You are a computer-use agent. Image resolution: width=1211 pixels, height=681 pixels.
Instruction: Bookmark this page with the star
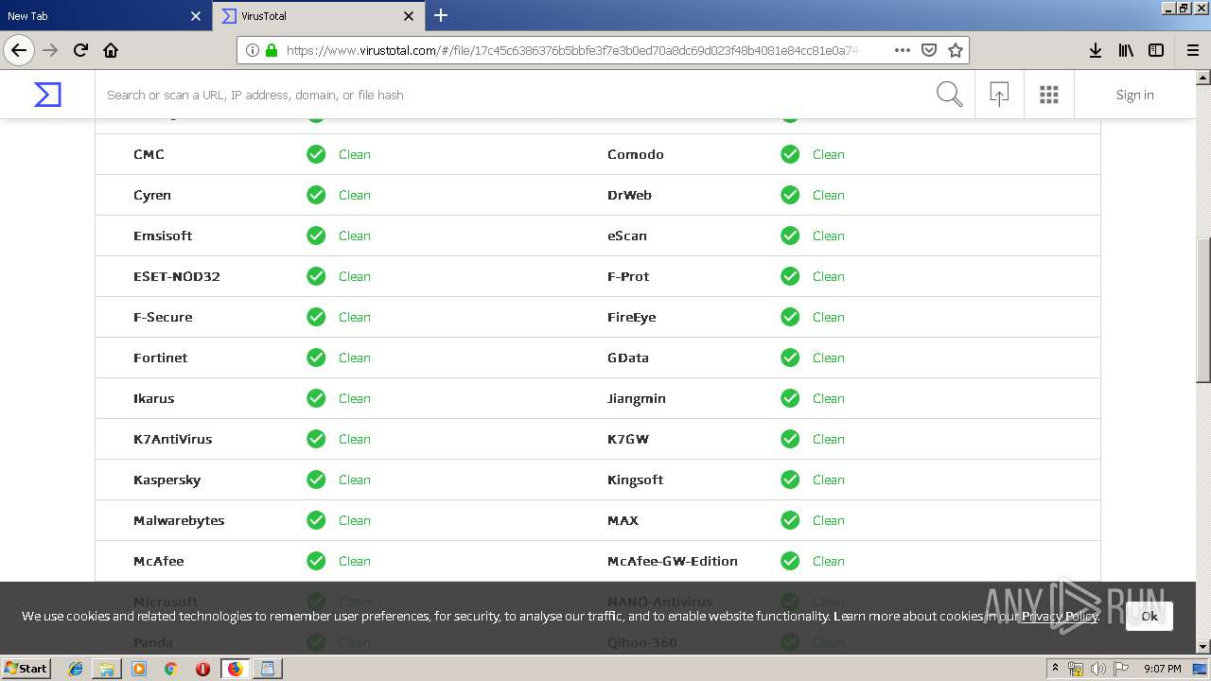[x=956, y=50]
